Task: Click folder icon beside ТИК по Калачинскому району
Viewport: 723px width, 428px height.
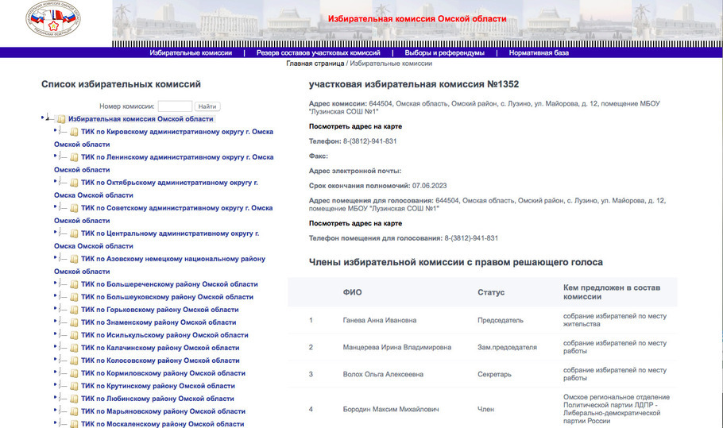Action: coord(74,348)
